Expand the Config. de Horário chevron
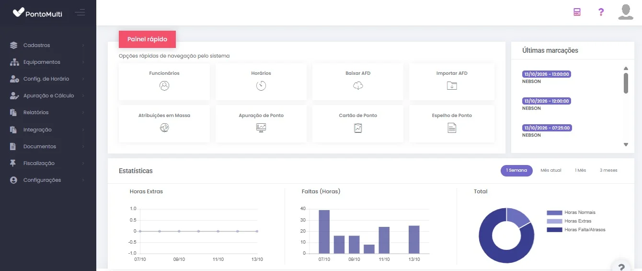This screenshot has width=642, height=271. tap(83, 79)
